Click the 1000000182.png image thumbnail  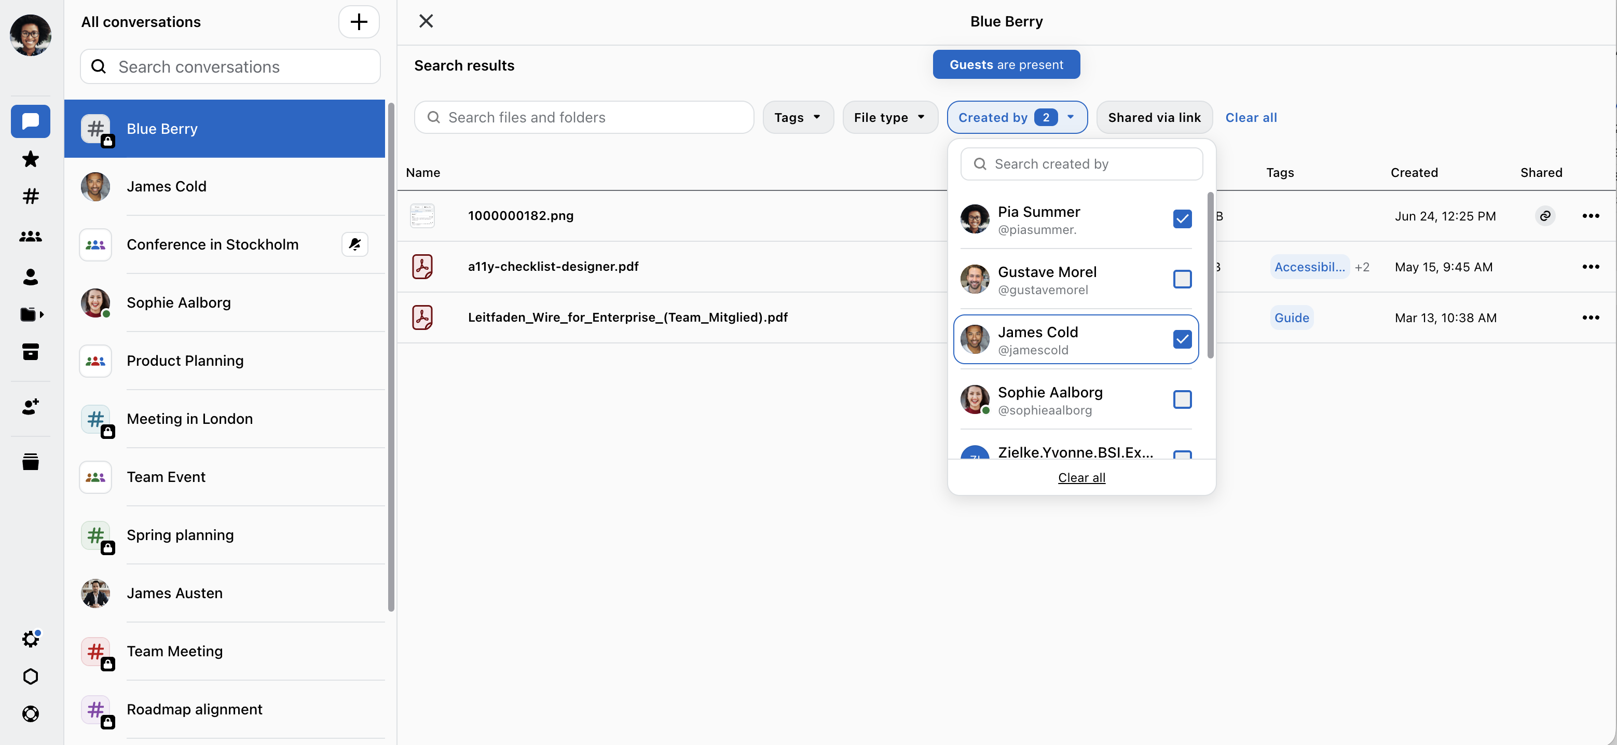point(422,216)
